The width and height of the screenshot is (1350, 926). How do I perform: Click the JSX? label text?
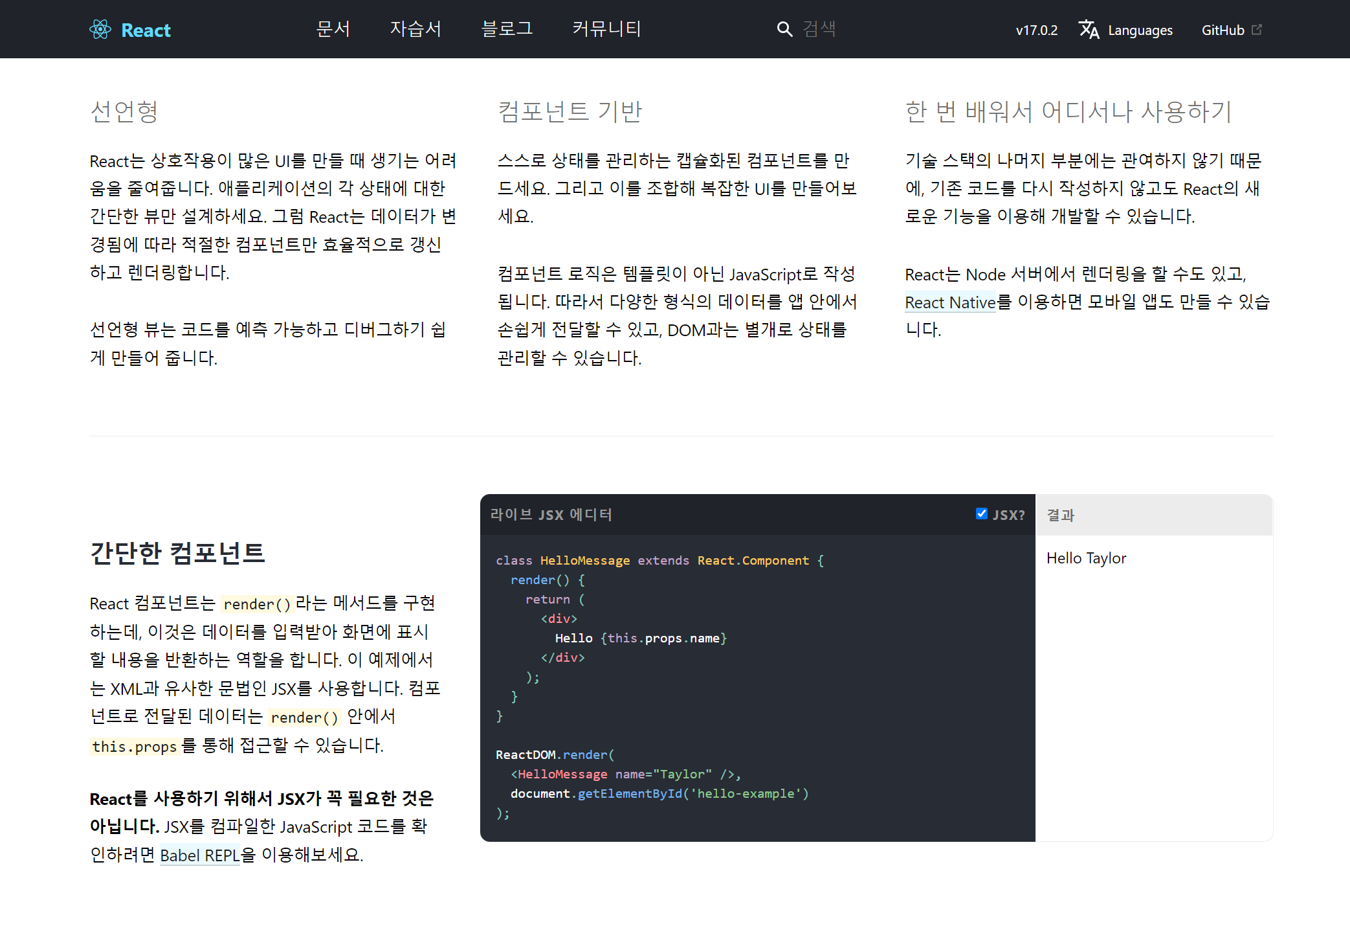point(1009,515)
